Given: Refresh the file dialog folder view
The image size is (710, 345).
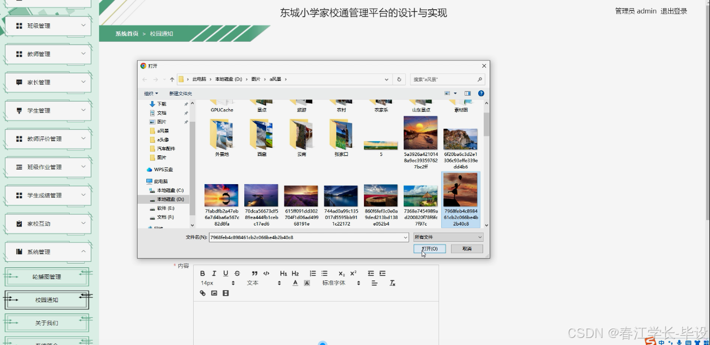Looking at the screenshot, I should pos(399,79).
